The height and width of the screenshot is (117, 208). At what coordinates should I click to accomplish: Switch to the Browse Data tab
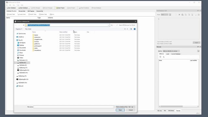[22, 11]
